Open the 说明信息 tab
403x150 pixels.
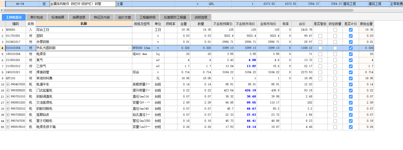click(x=201, y=17)
